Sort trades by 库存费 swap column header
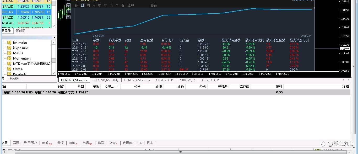 244,87
